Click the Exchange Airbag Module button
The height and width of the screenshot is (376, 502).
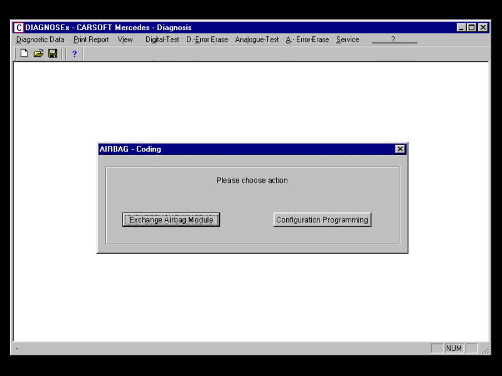coord(171,219)
